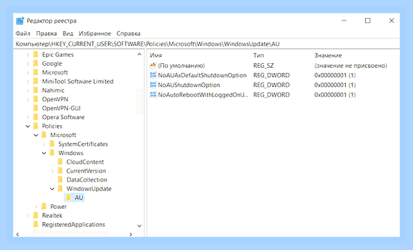
Task: Expand the top-level Microsoft key
Action: point(28,72)
